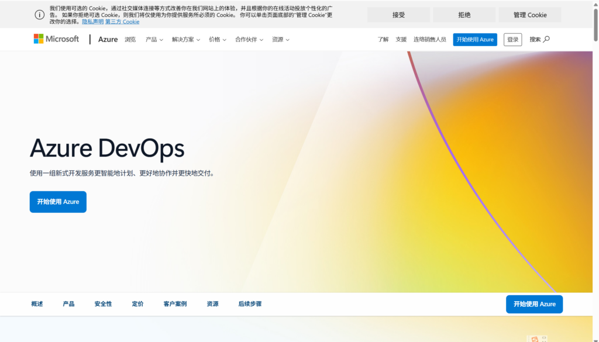Click the Microsoft logo
599x342 pixels.
click(x=56, y=39)
